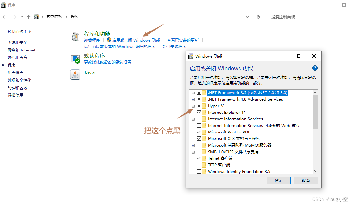This screenshot has height=205, width=353.
Task: Check TFTP 客户端 checkbox
Action: (x=199, y=165)
